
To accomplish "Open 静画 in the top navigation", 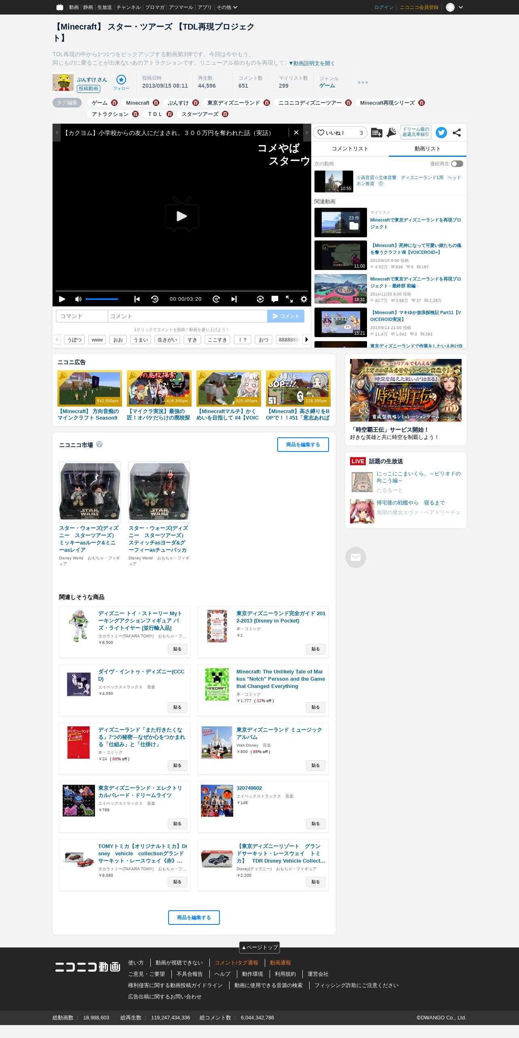I will pyautogui.click(x=88, y=7).
